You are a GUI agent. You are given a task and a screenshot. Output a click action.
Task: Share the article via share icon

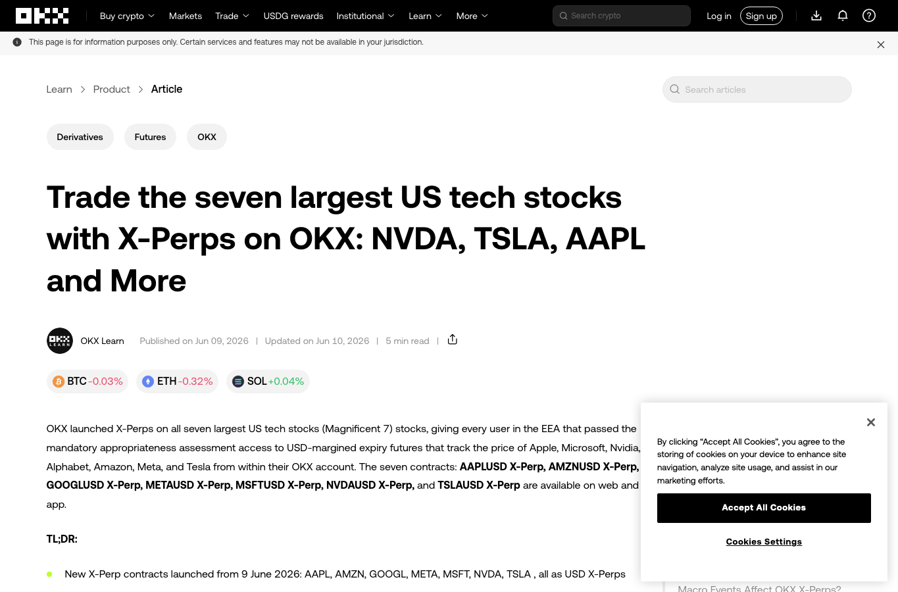(x=453, y=339)
